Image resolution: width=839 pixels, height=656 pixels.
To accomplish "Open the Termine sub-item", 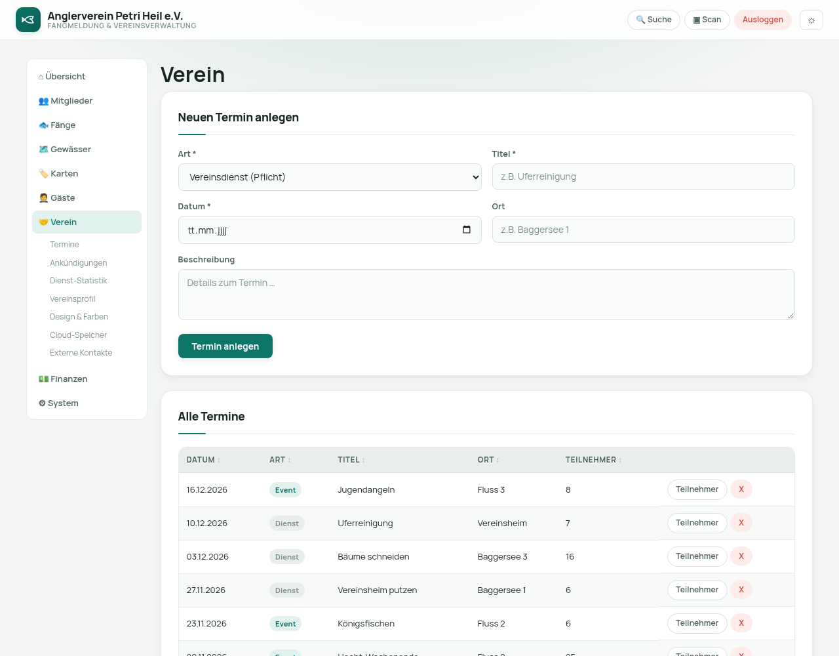I will click(x=64, y=245).
